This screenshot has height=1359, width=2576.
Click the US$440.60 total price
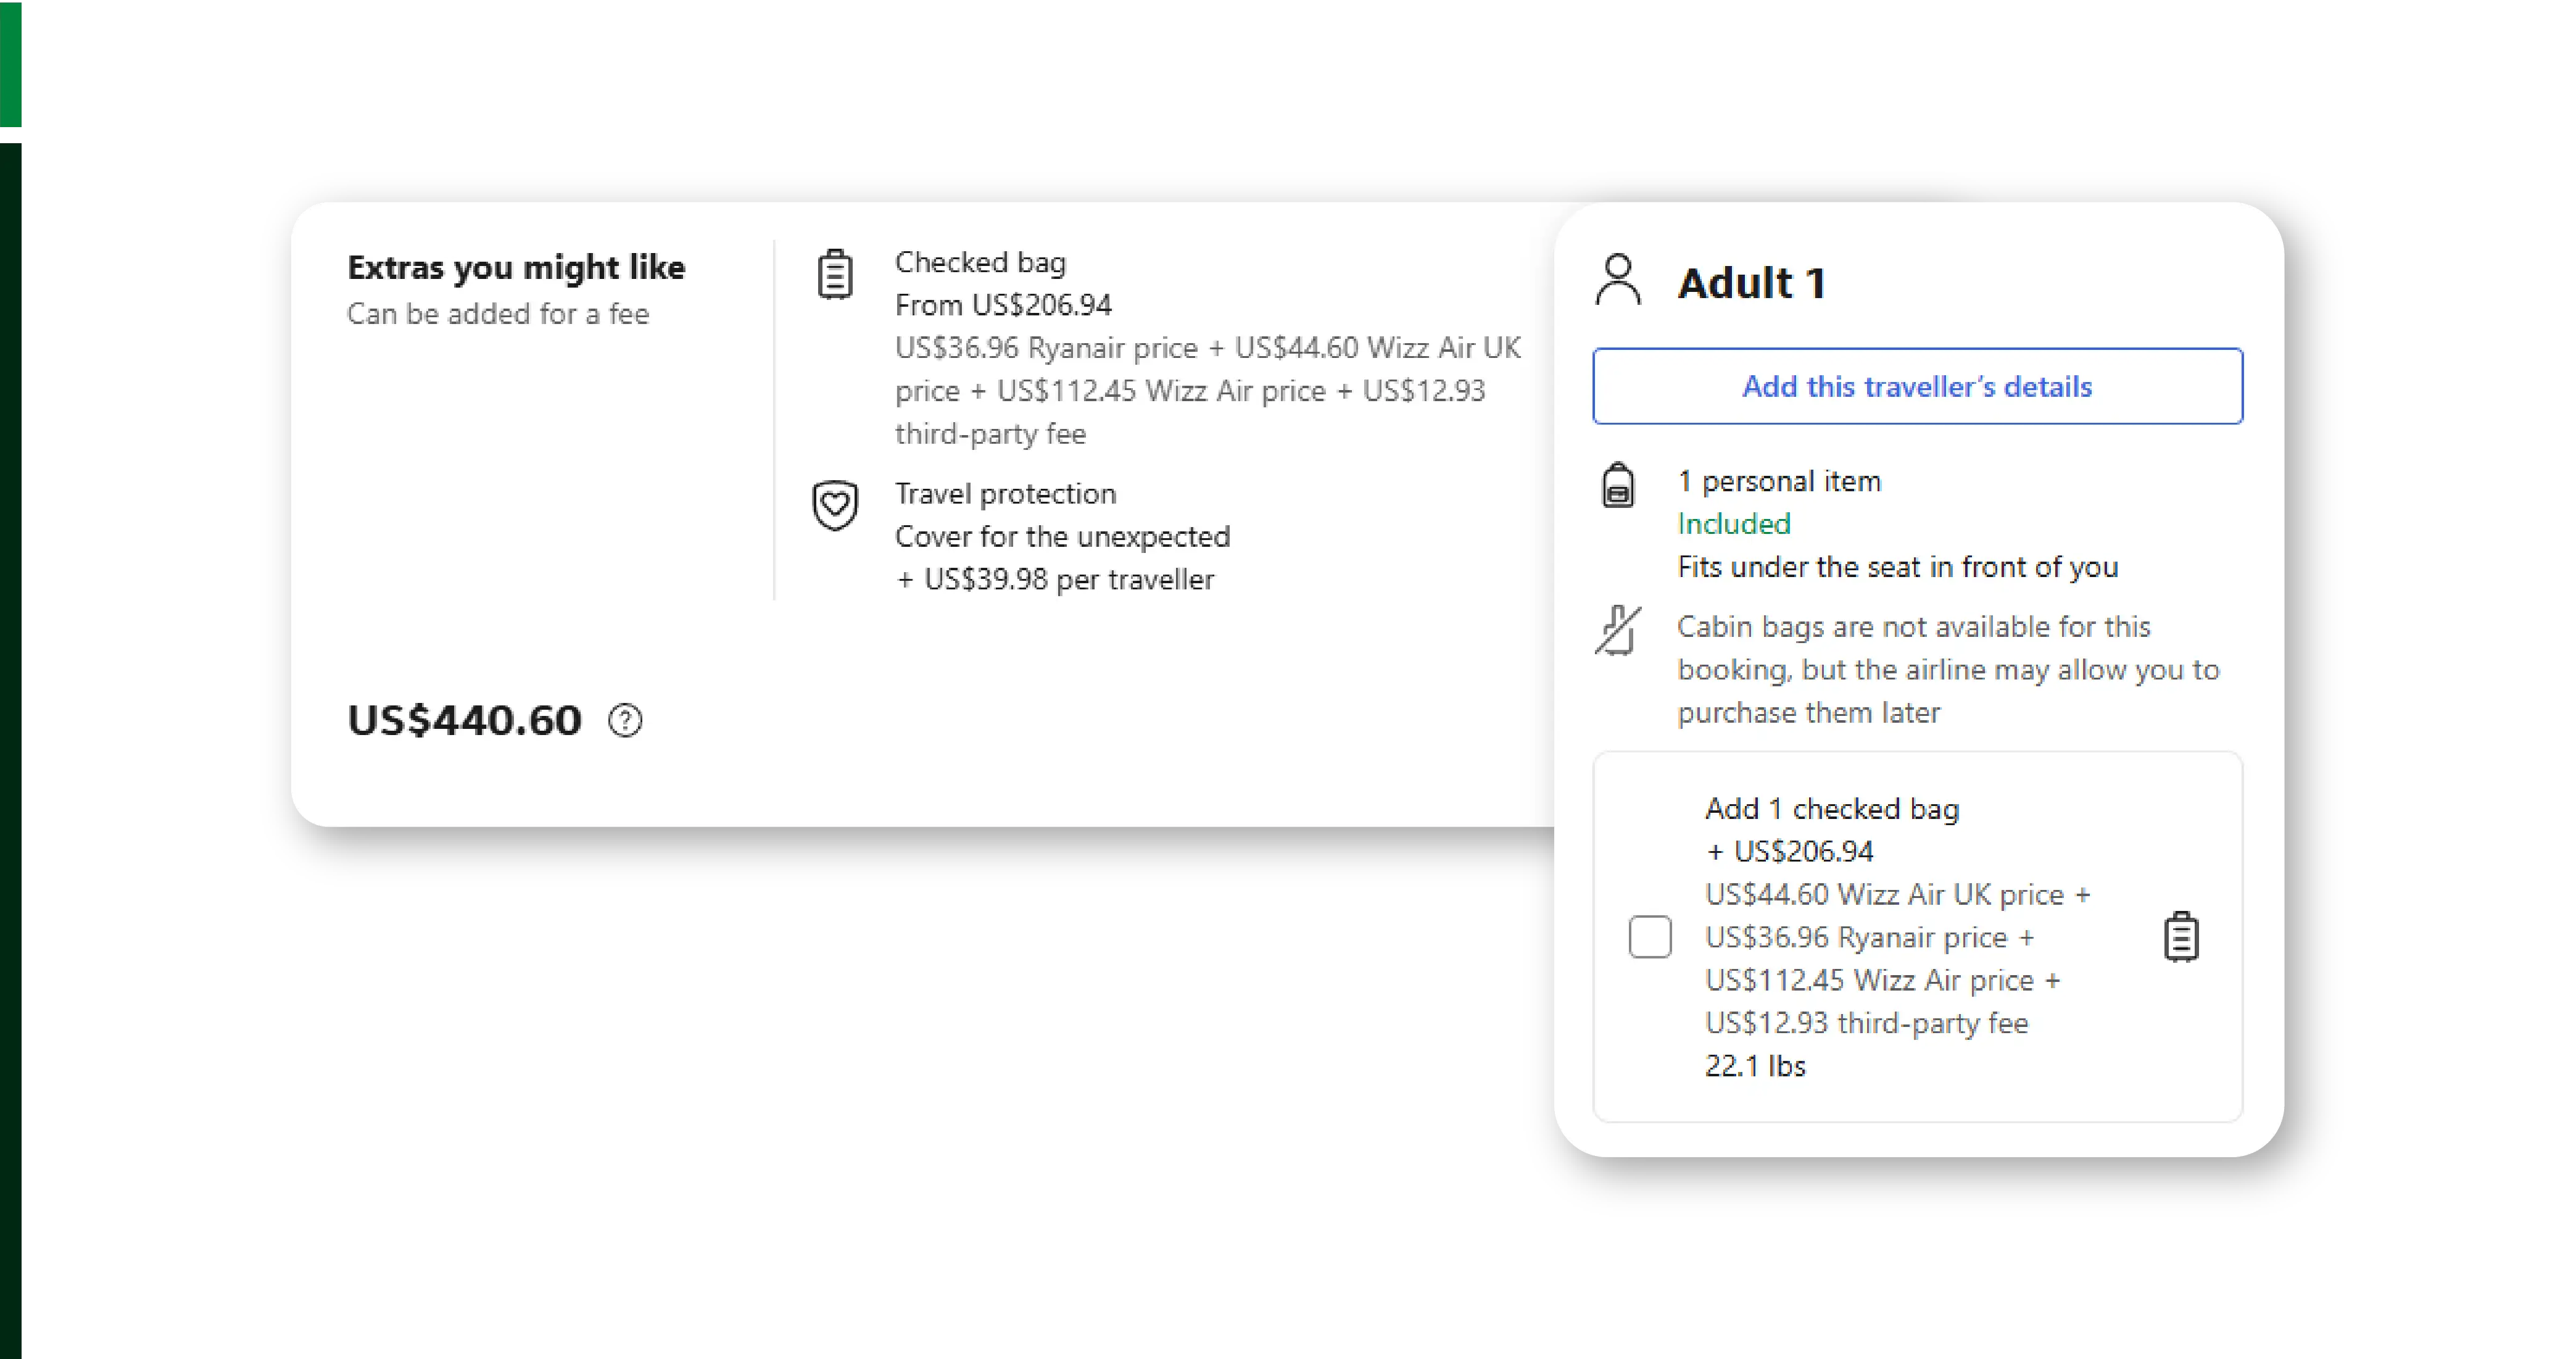click(x=465, y=720)
